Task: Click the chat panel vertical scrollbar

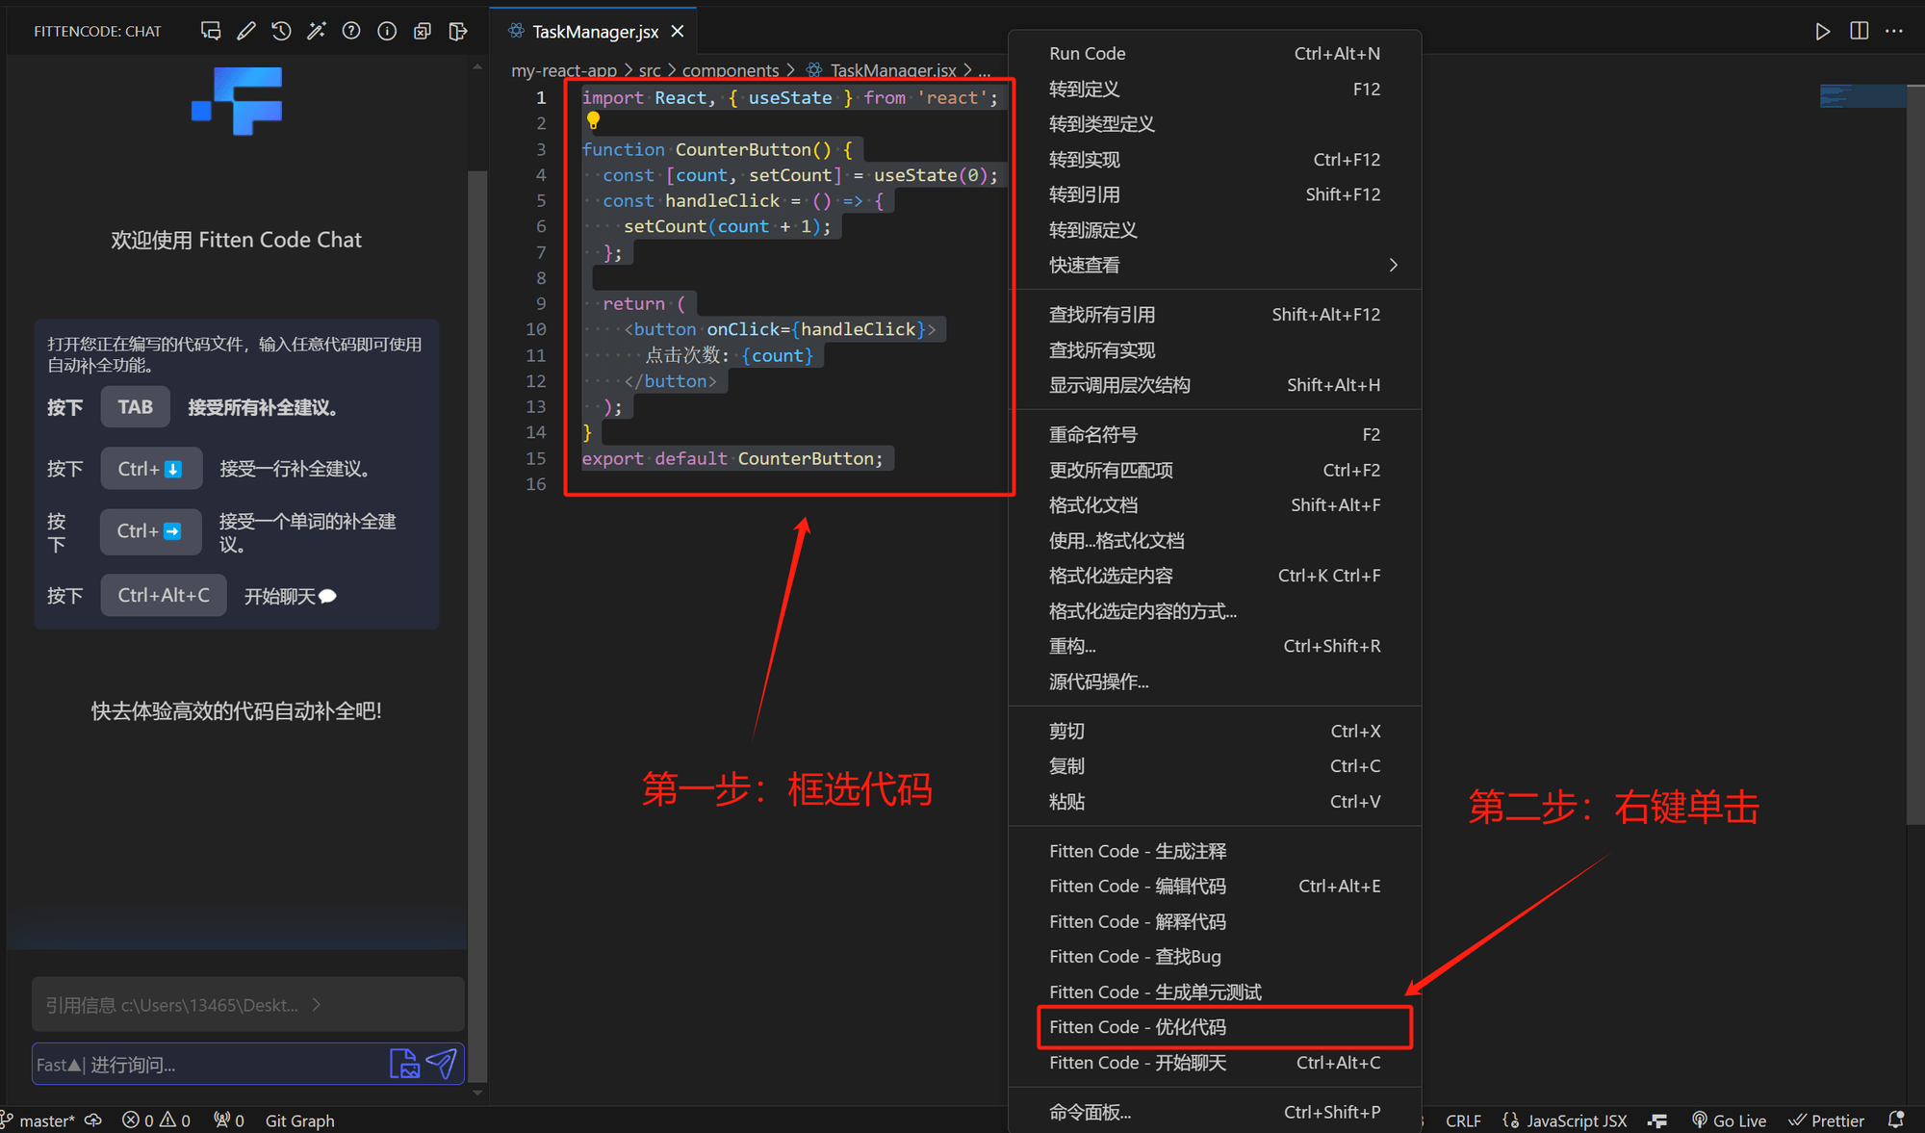Action: pos(477,626)
